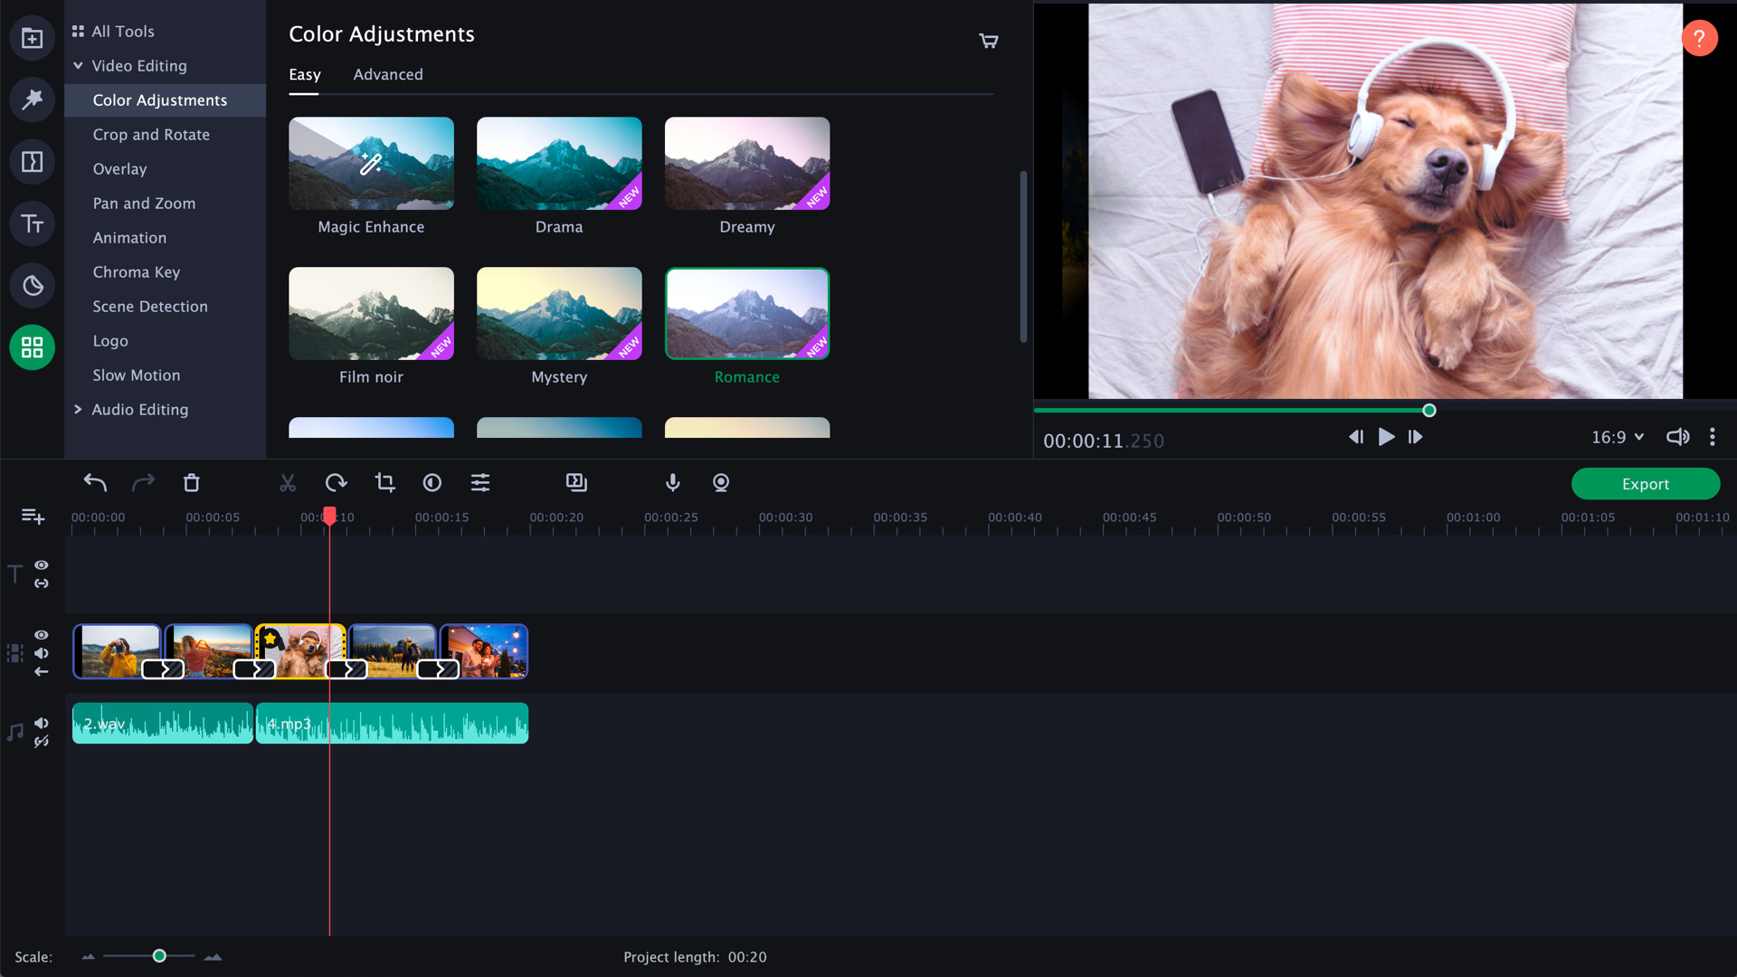
Task: Click the Delete trash icon in the toolbar
Action: tap(191, 482)
